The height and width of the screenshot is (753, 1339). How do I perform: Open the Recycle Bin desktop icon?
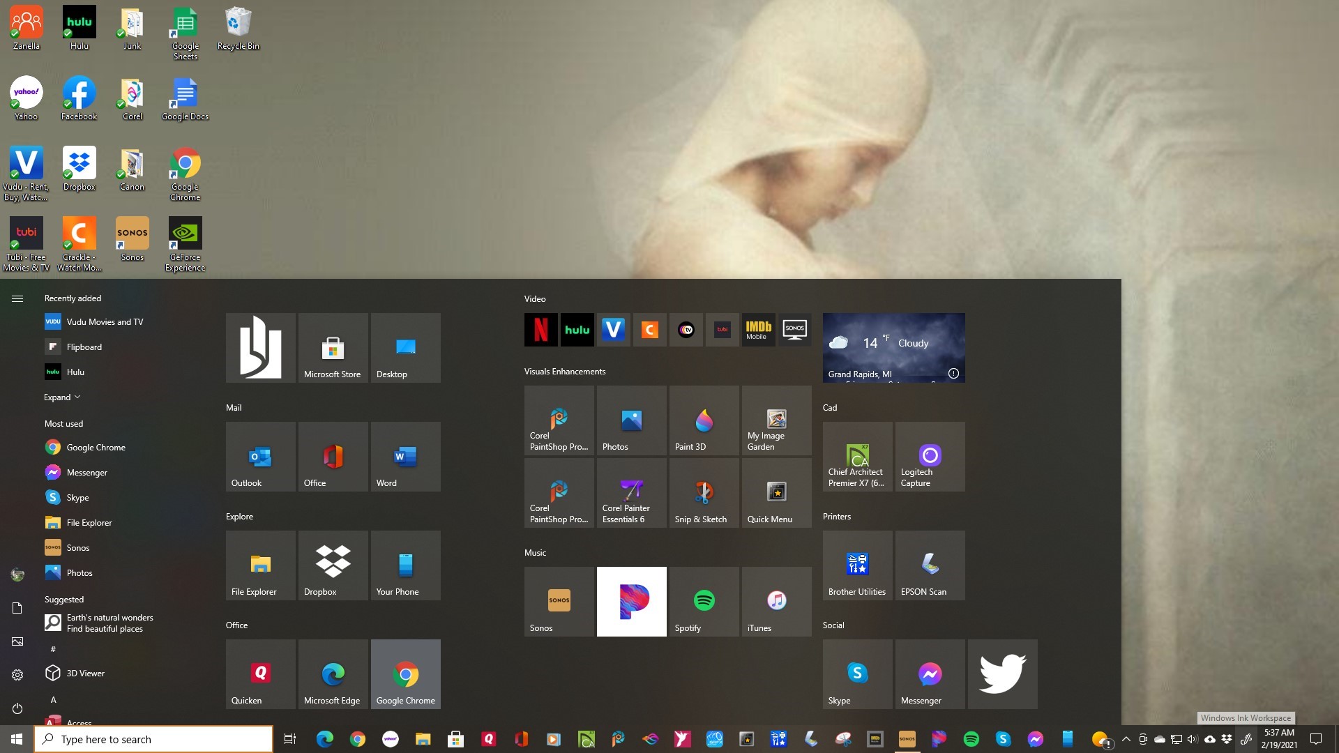238,28
